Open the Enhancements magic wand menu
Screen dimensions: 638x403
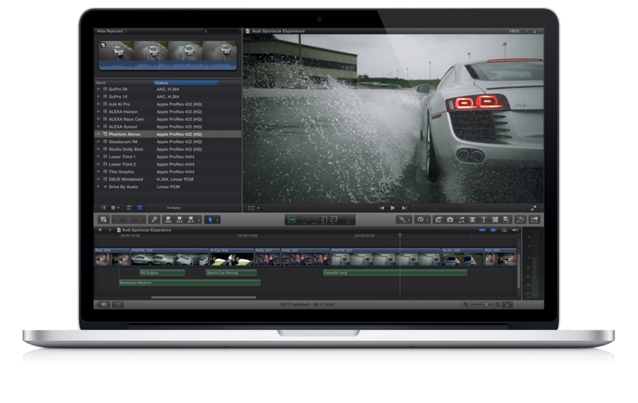pos(403,219)
